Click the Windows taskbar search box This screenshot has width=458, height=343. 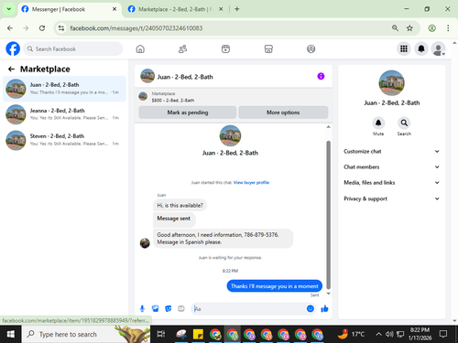[86, 334]
